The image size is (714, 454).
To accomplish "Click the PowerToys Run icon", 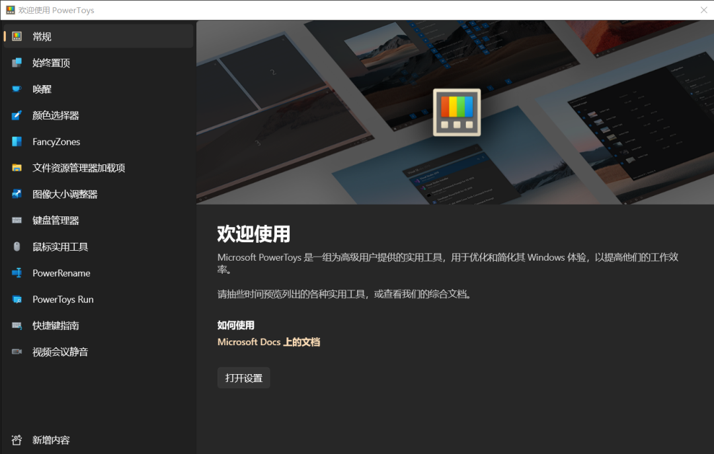I will pyautogui.click(x=17, y=299).
